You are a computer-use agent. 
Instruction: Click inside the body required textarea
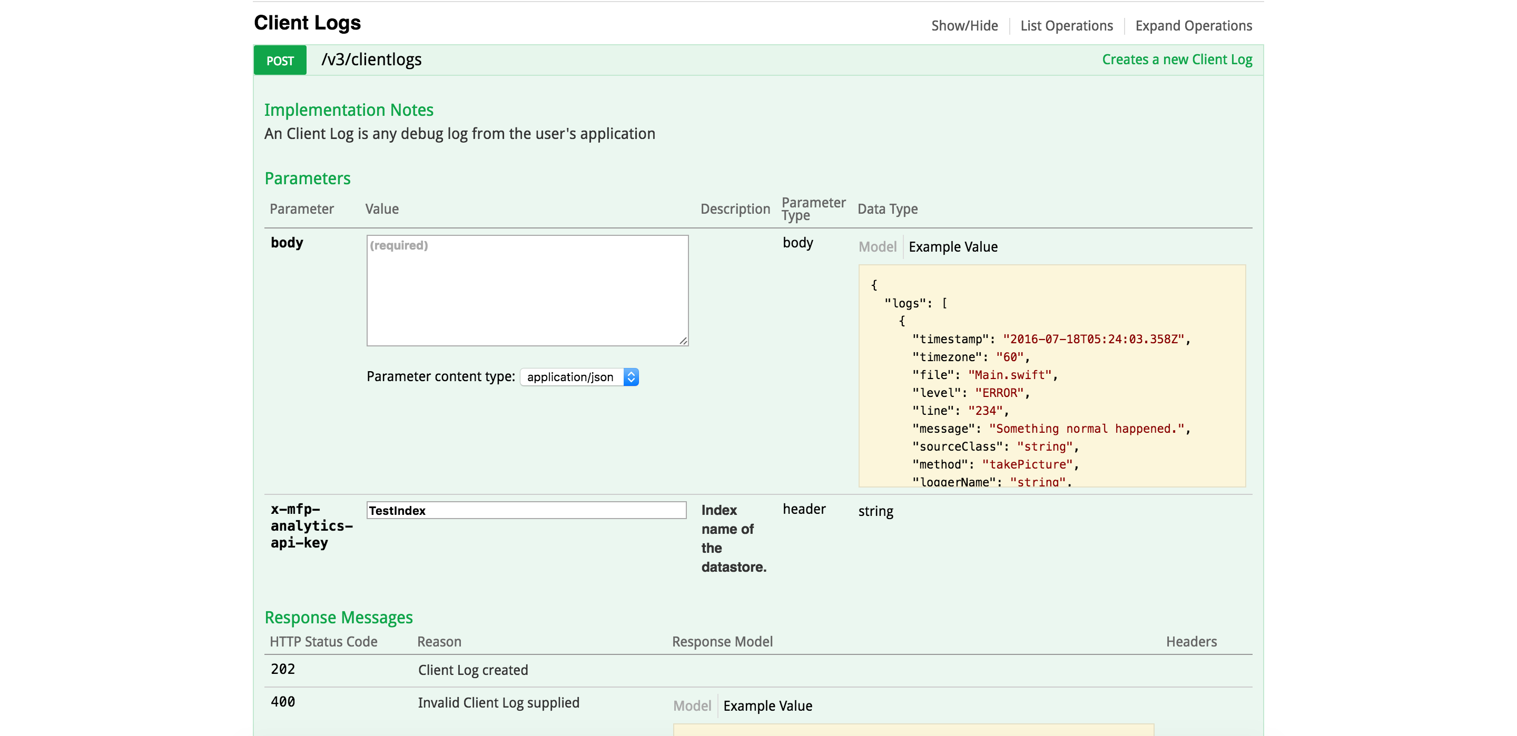(x=527, y=290)
